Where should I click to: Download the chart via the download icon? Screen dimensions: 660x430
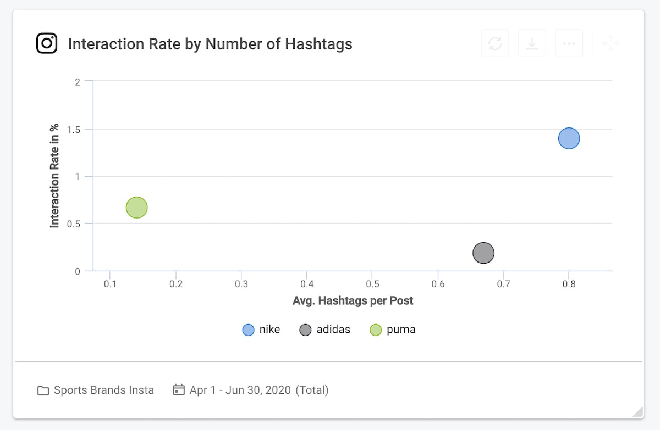point(532,43)
